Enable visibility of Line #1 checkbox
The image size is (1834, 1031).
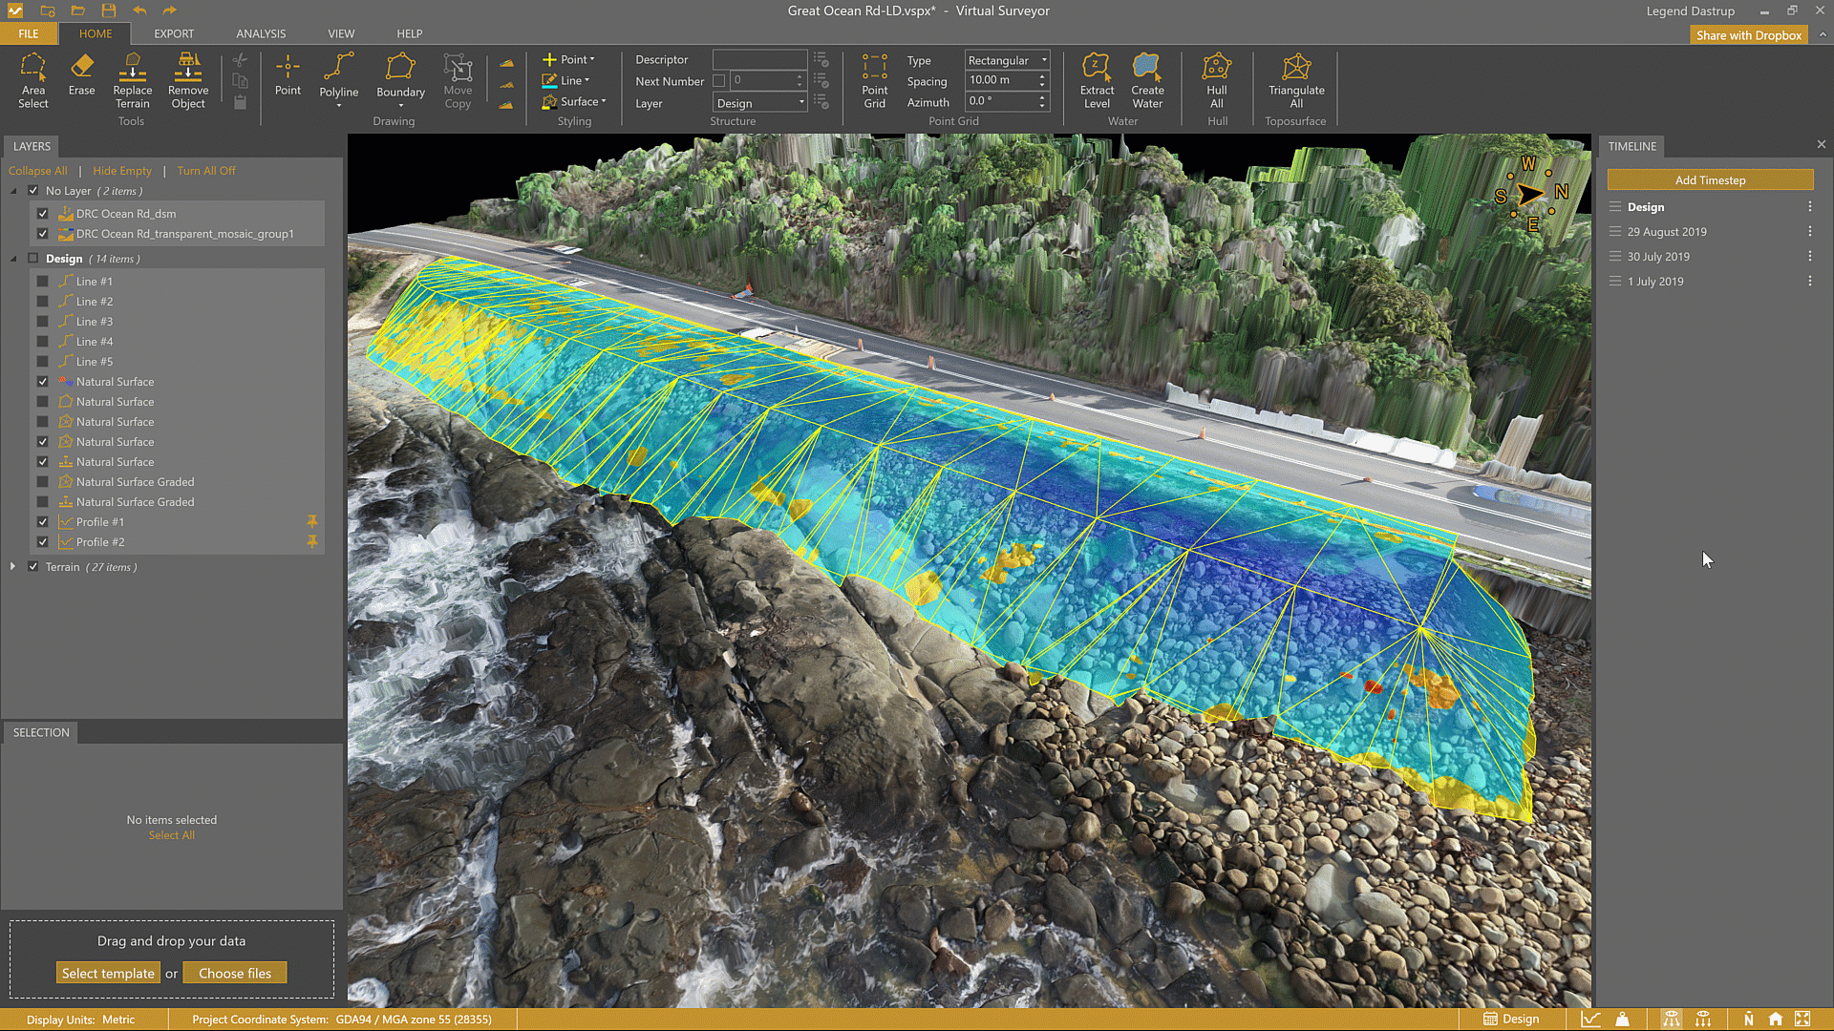tap(43, 282)
